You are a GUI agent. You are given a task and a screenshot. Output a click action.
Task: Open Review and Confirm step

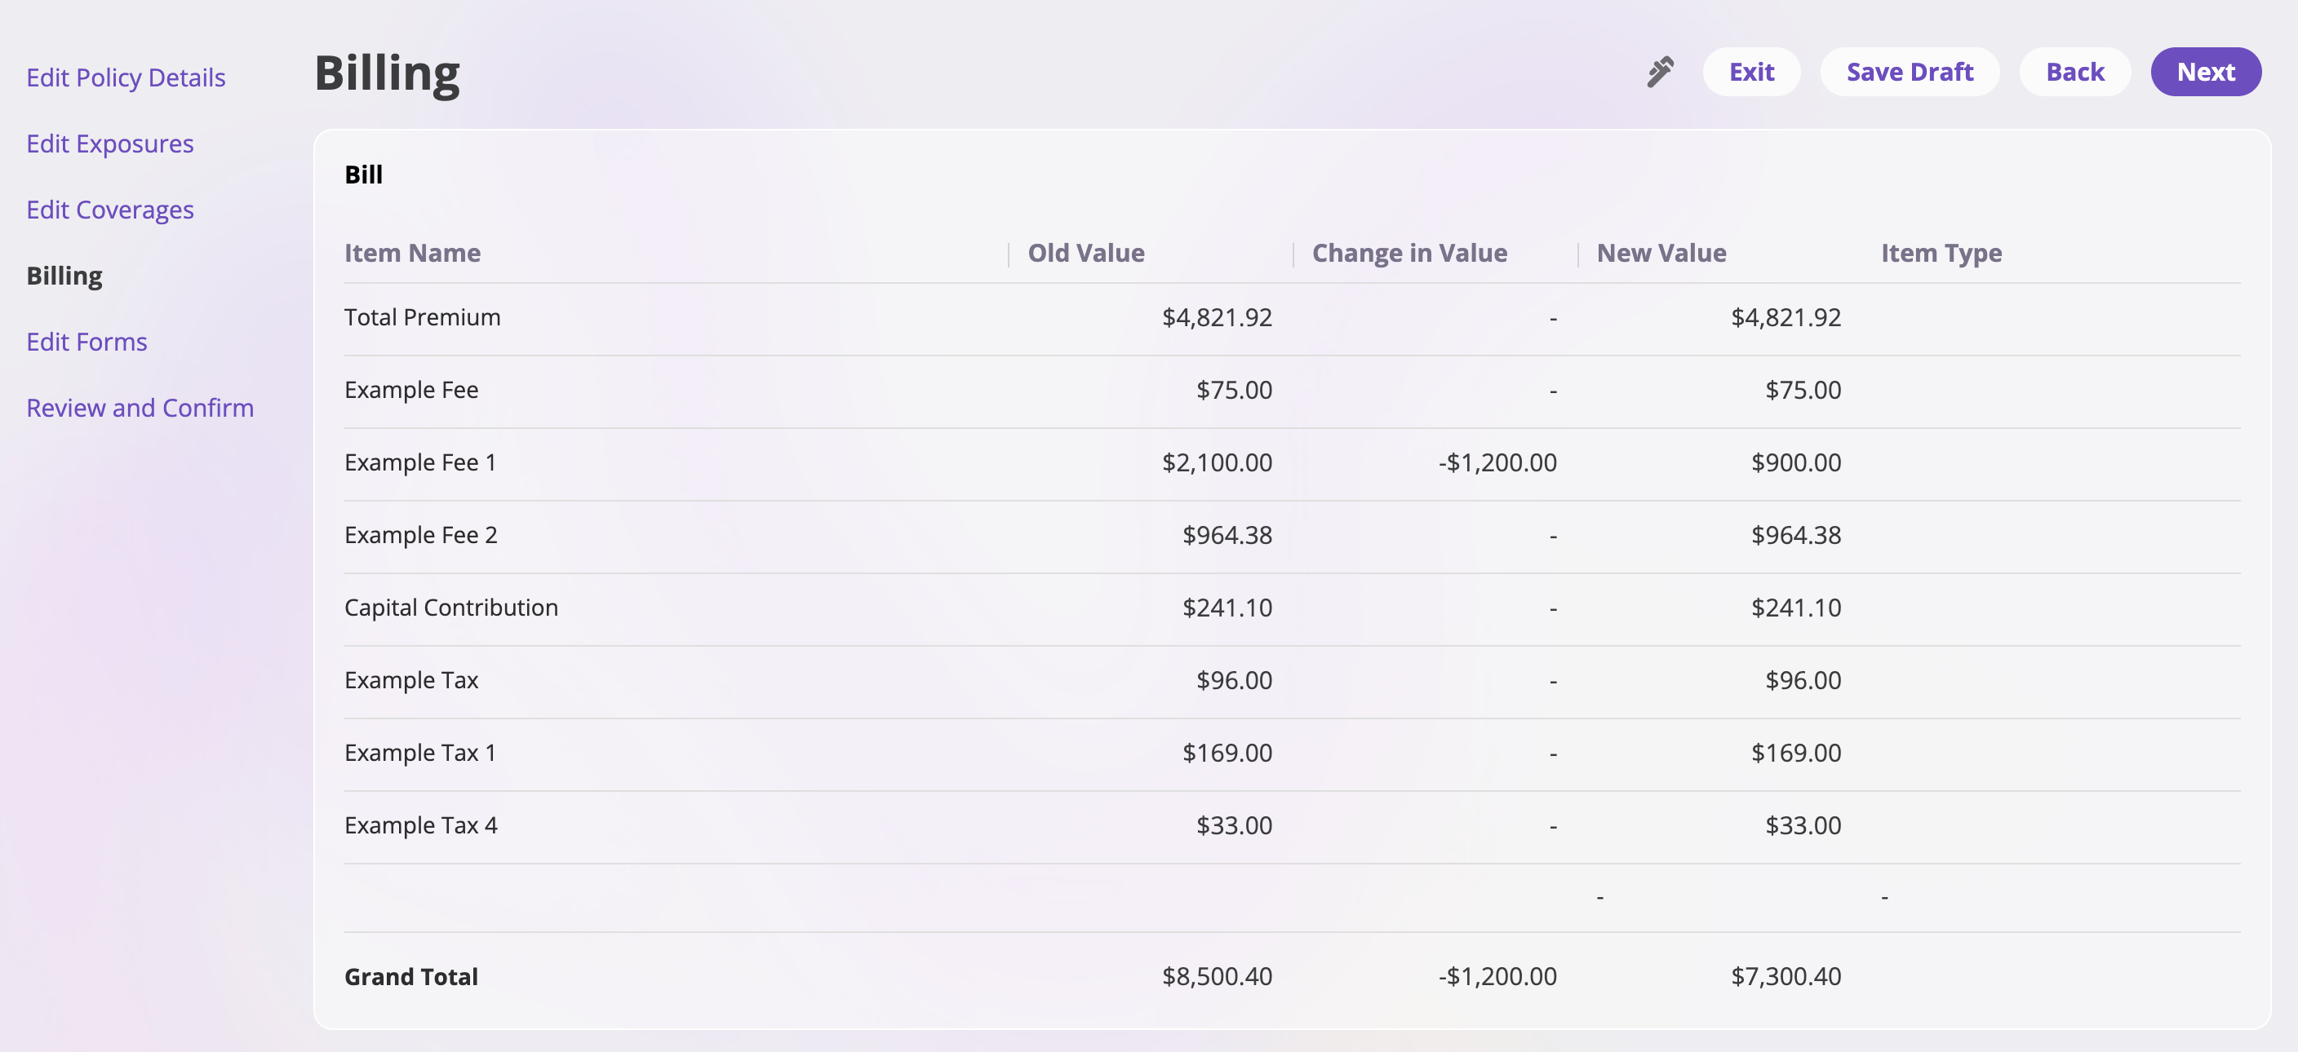140,408
